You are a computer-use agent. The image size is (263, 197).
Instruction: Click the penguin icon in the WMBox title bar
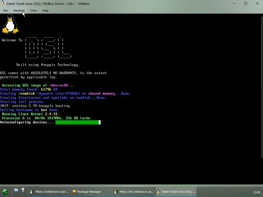click(3, 3)
